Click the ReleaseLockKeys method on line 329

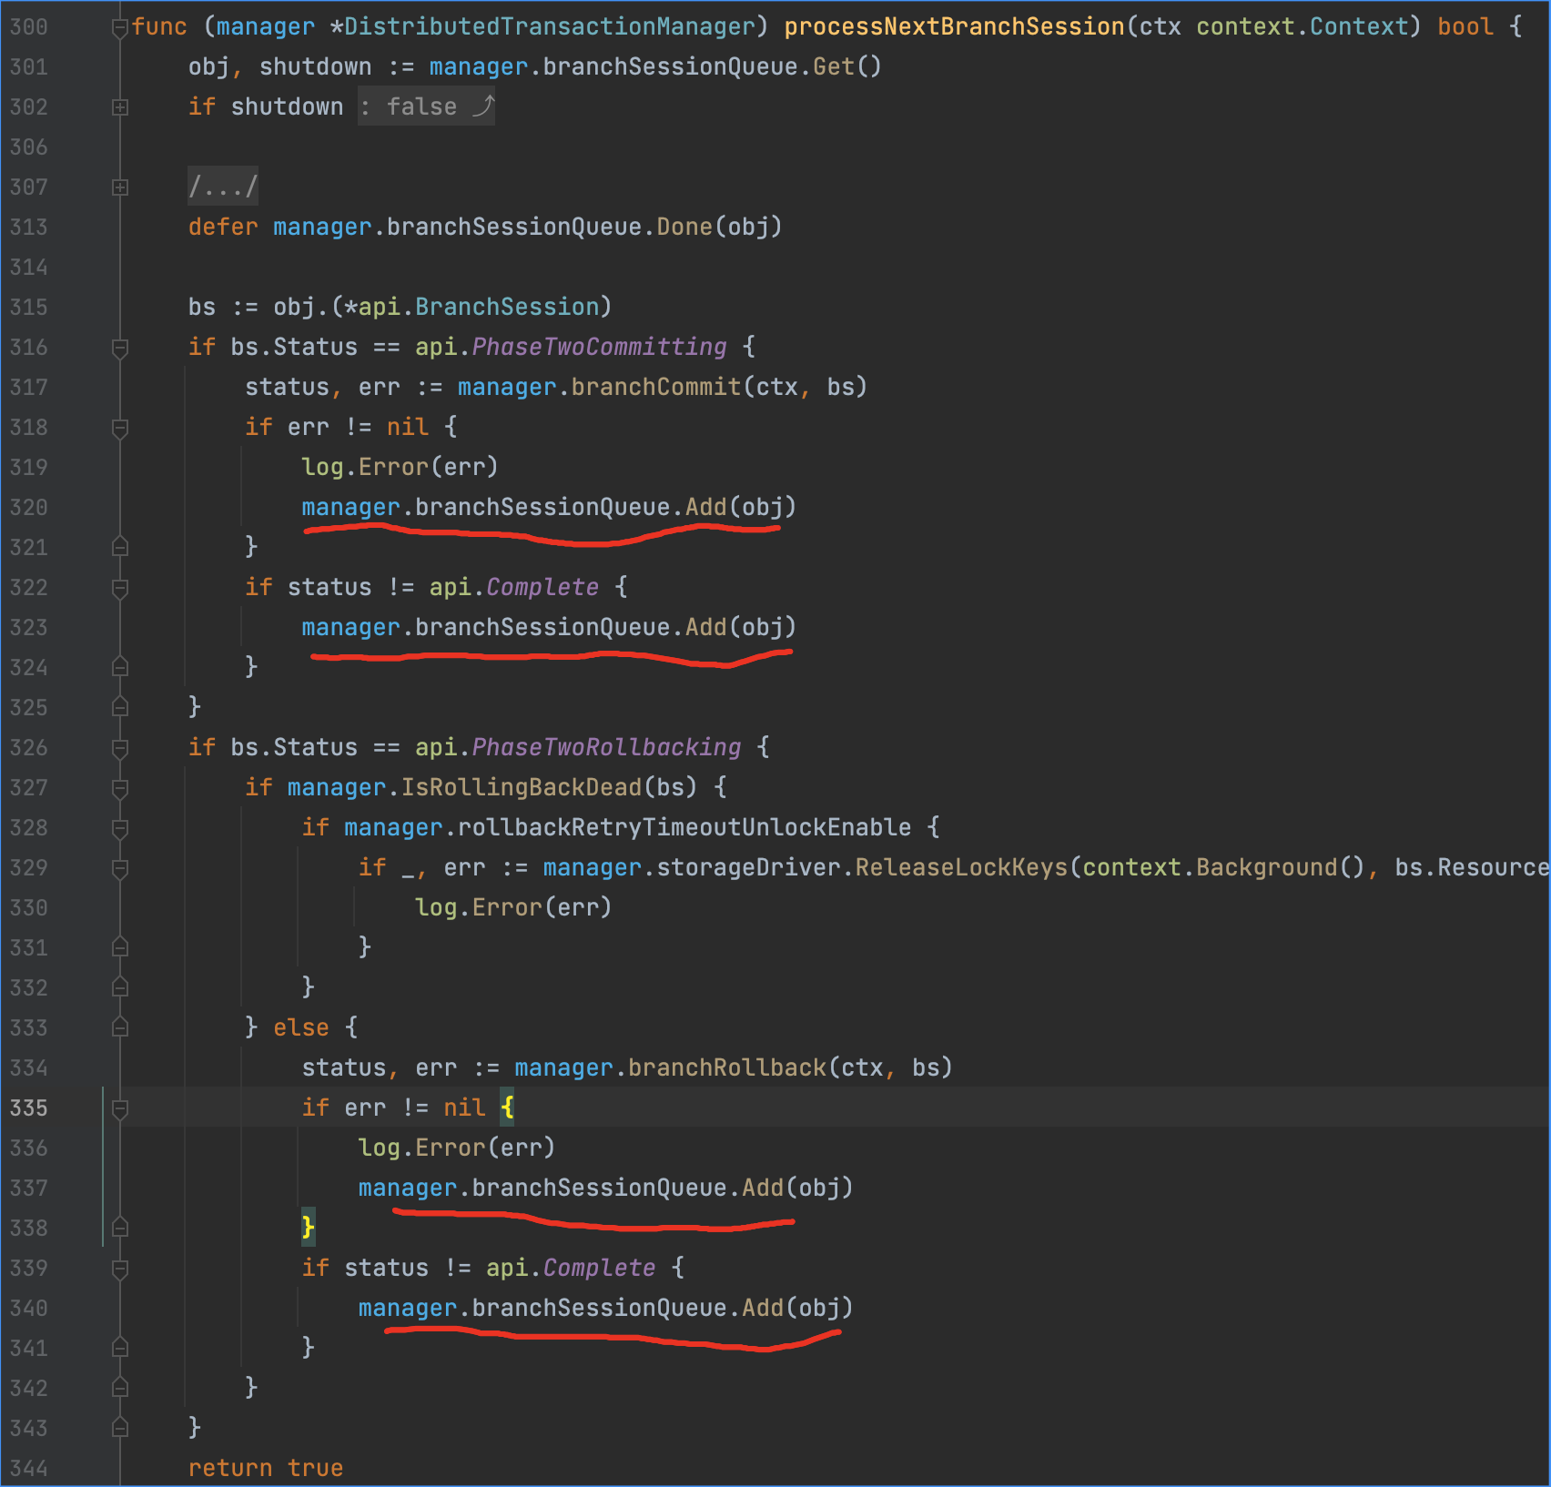click(x=960, y=868)
